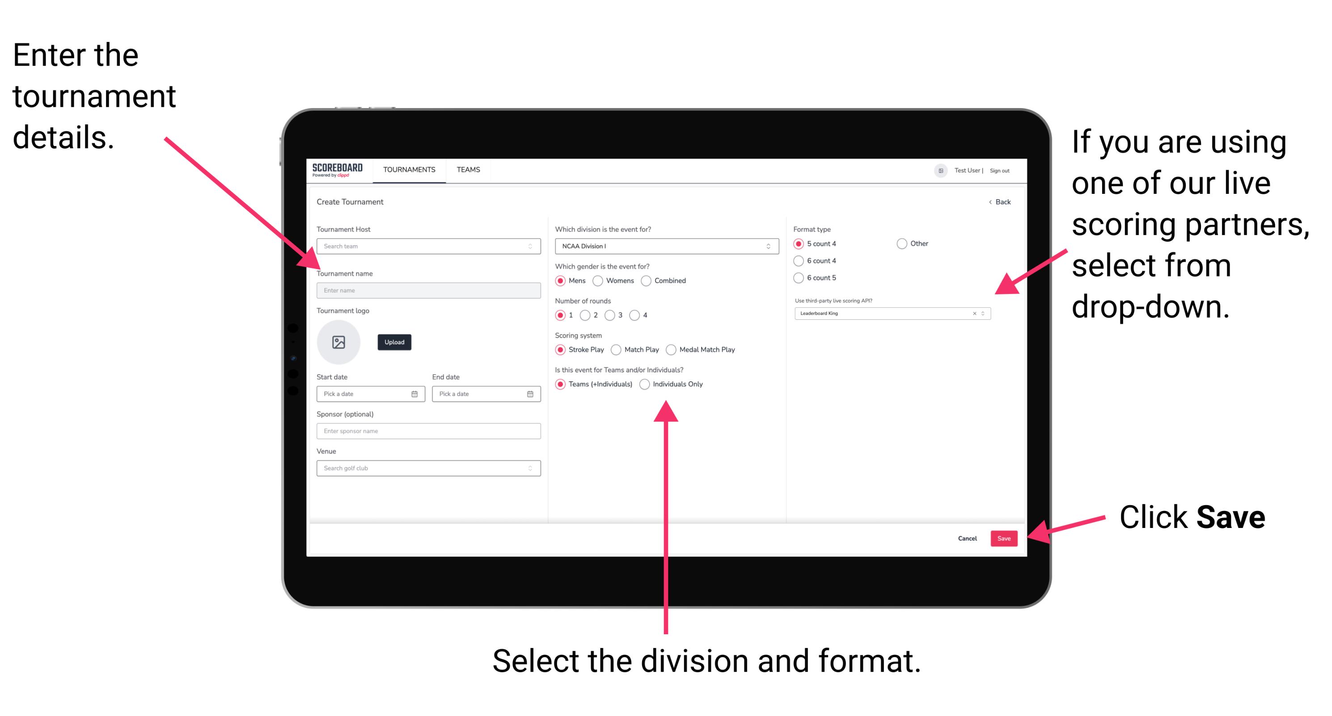Click the live scoring API clear icon
The image size is (1332, 716).
coord(973,314)
